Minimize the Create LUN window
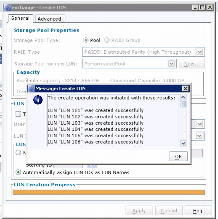 (195, 7)
